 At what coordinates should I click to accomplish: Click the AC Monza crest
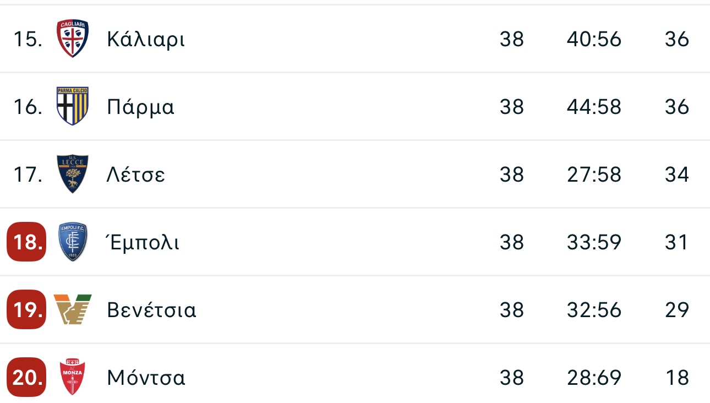click(73, 377)
